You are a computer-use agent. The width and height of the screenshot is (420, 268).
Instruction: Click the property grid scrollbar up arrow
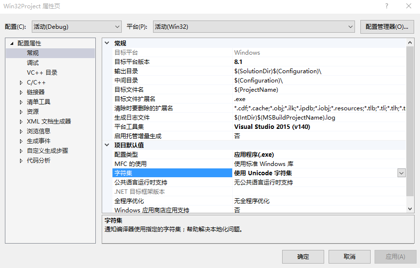pos(410,42)
